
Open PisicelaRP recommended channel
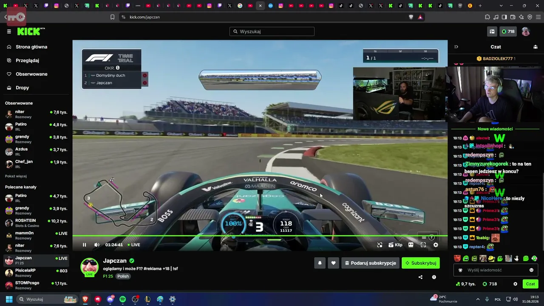(36, 273)
